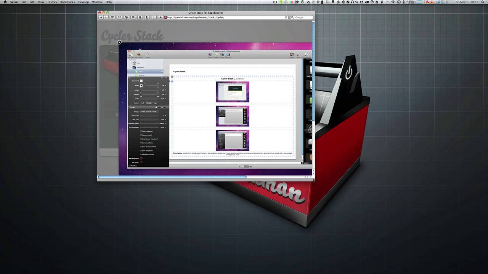
Task: Open the Window menu
Action: (x=97, y=2)
